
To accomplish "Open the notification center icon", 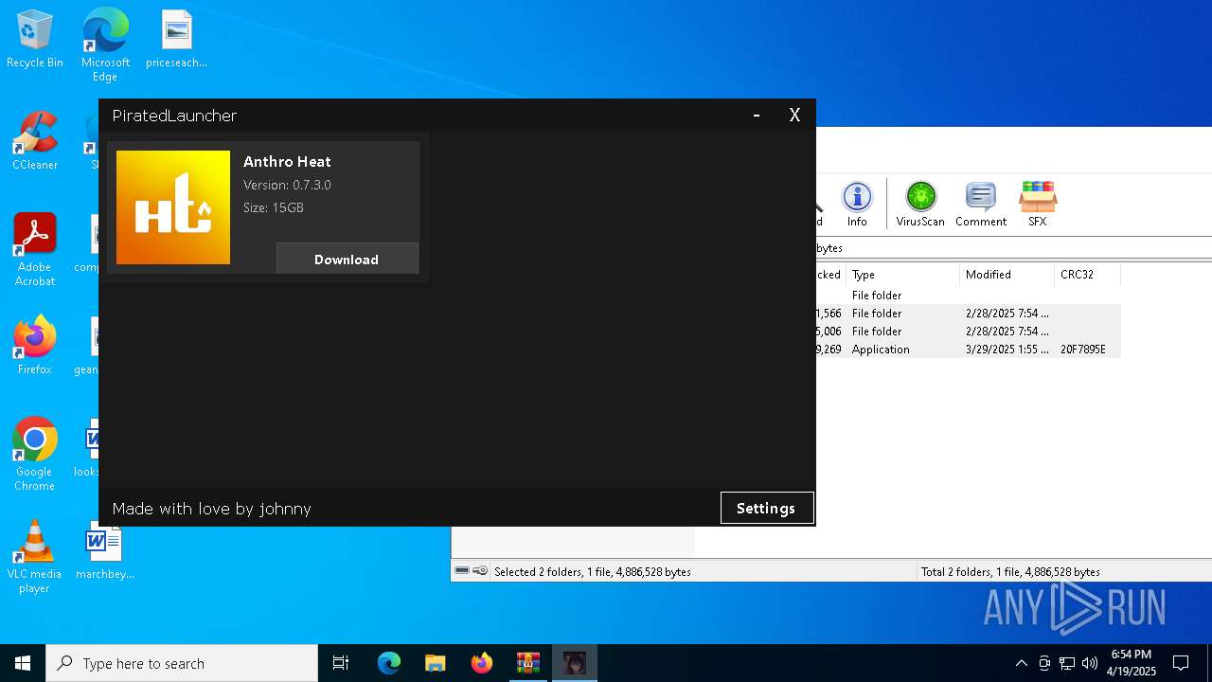I will click(x=1181, y=663).
